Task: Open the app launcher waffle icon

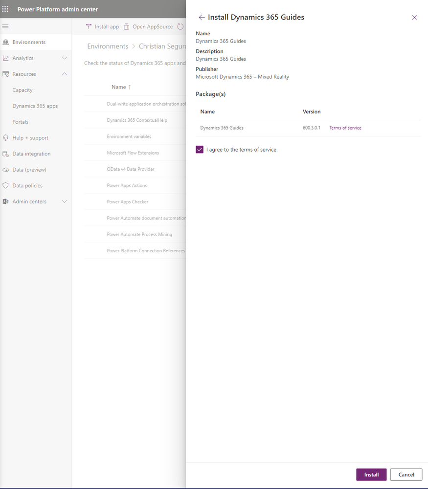Action: pyautogui.click(x=5, y=9)
